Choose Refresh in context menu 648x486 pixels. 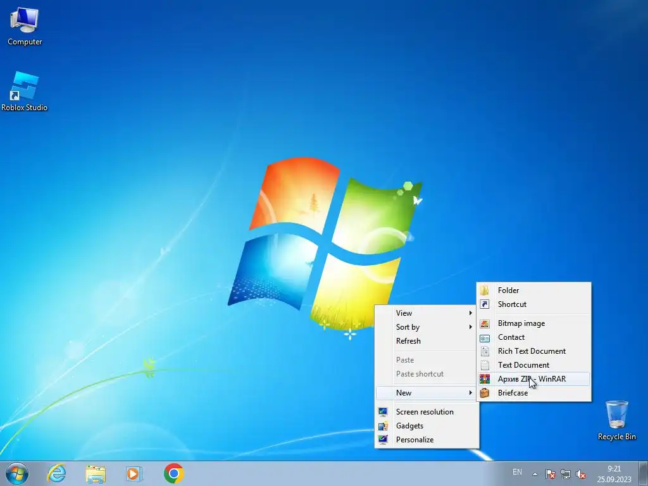click(427, 341)
